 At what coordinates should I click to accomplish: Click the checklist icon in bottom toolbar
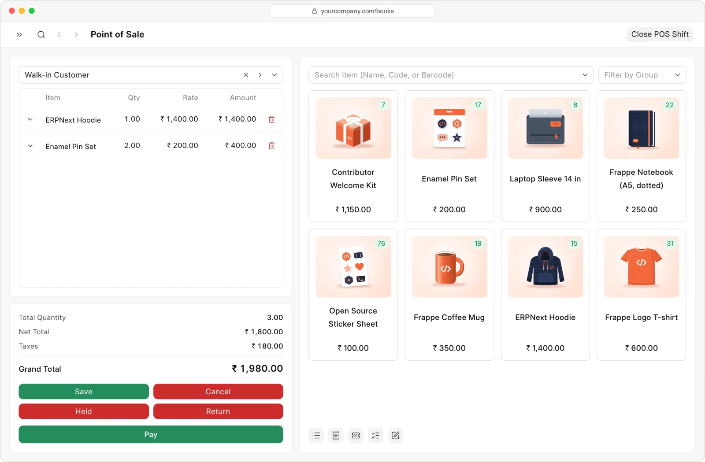click(375, 436)
